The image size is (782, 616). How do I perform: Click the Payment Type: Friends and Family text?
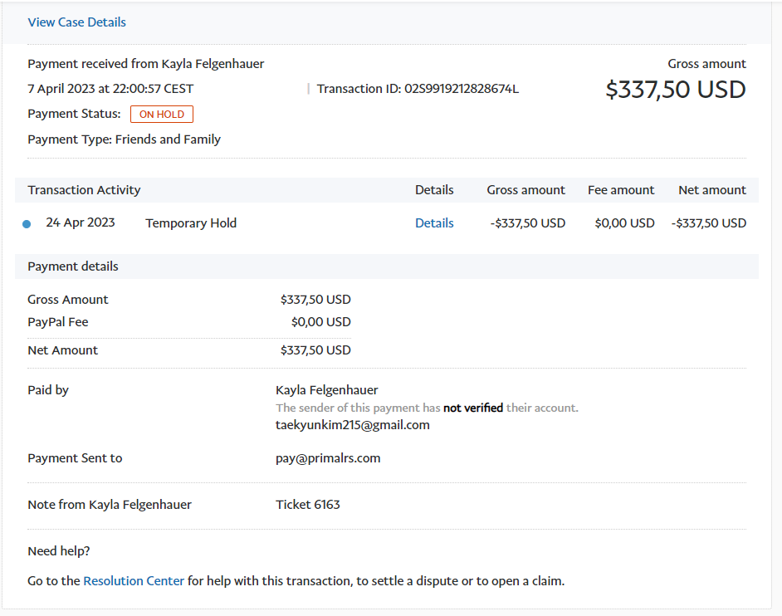(x=125, y=139)
